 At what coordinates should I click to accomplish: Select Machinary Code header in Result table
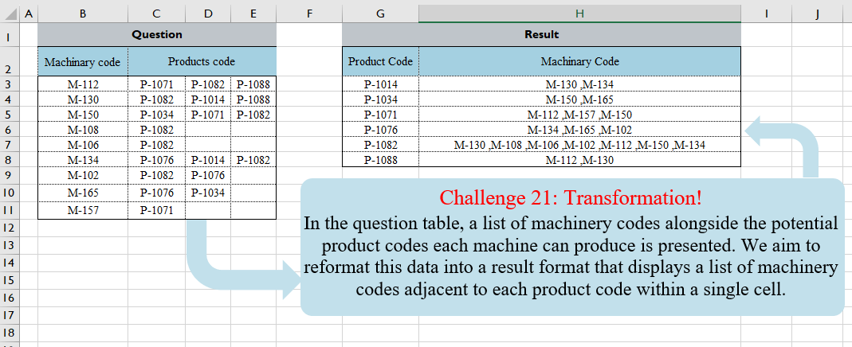pos(579,61)
